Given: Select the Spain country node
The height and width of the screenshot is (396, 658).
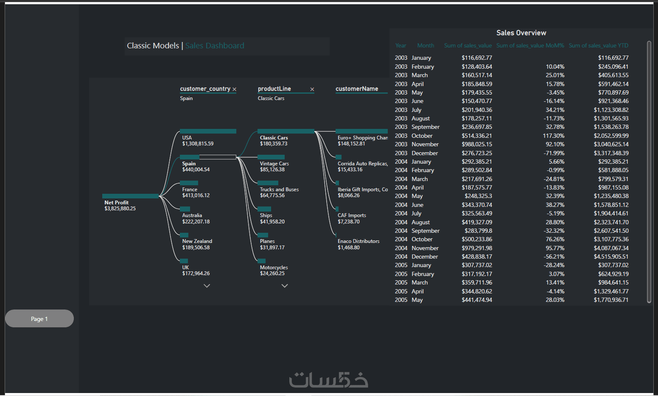Looking at the screenshot, I should point(208,157).
